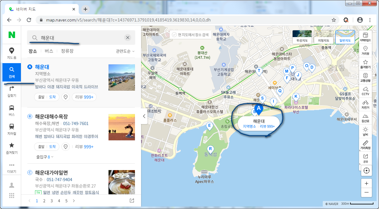The height and width of the screenshot is (209, 379).
Task: Open Naver home via green N logo
Action: 12,35
